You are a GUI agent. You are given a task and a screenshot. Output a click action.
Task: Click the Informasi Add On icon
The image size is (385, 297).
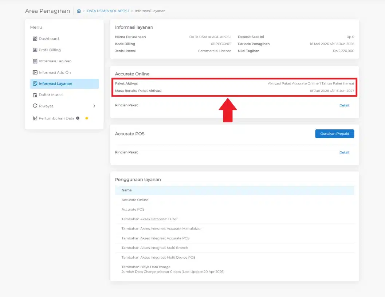click(x=35, y=72)
